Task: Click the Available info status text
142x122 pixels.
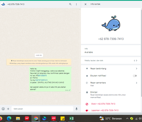Action: point(89,52)
